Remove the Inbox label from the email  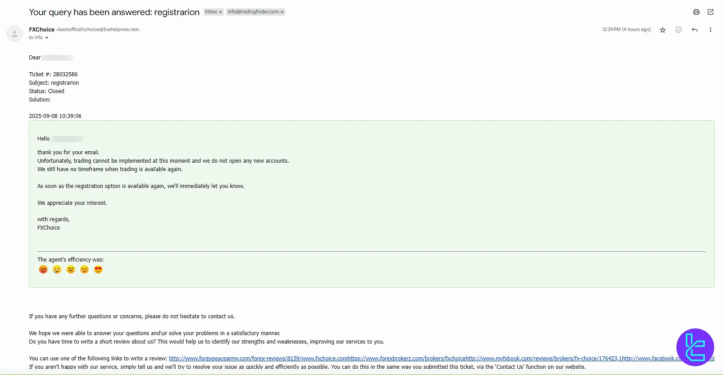220,12
